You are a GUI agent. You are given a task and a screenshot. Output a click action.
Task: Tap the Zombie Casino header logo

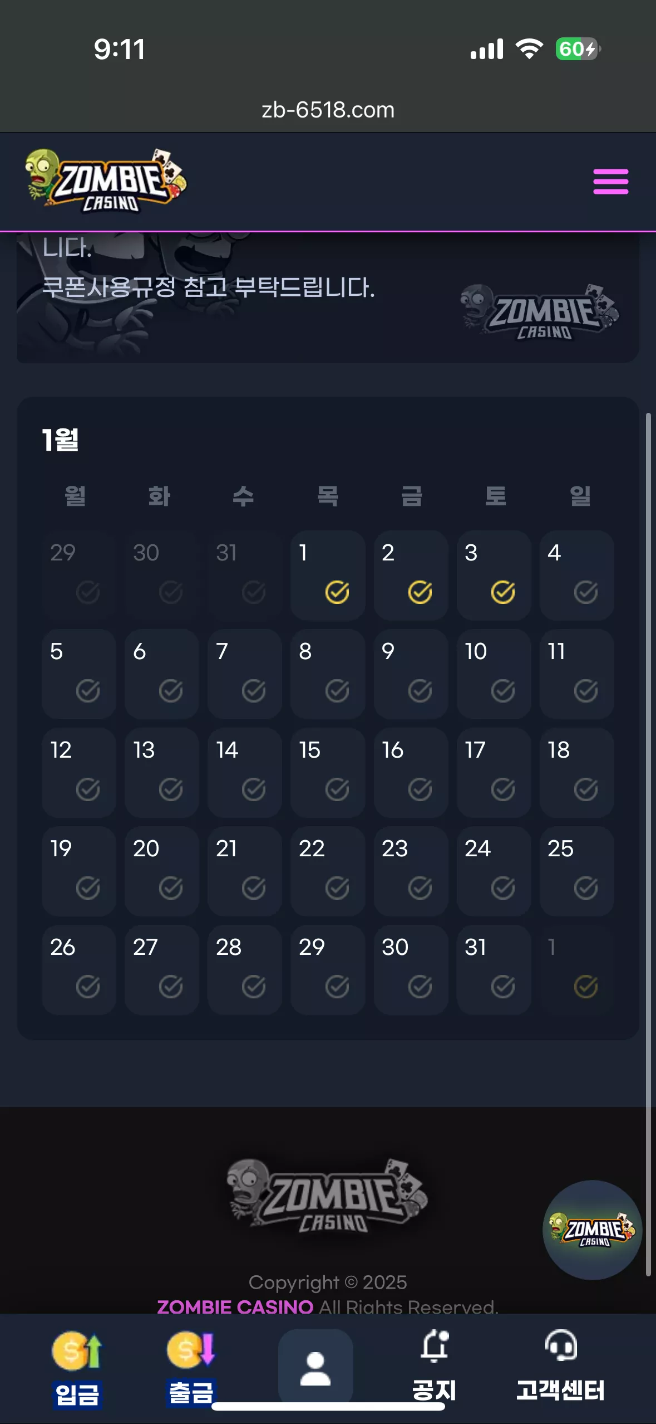pos(106,181)
